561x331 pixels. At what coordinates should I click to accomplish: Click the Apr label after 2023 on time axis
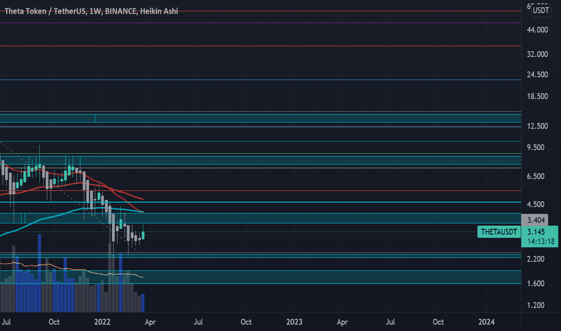(x=342, y=322)
